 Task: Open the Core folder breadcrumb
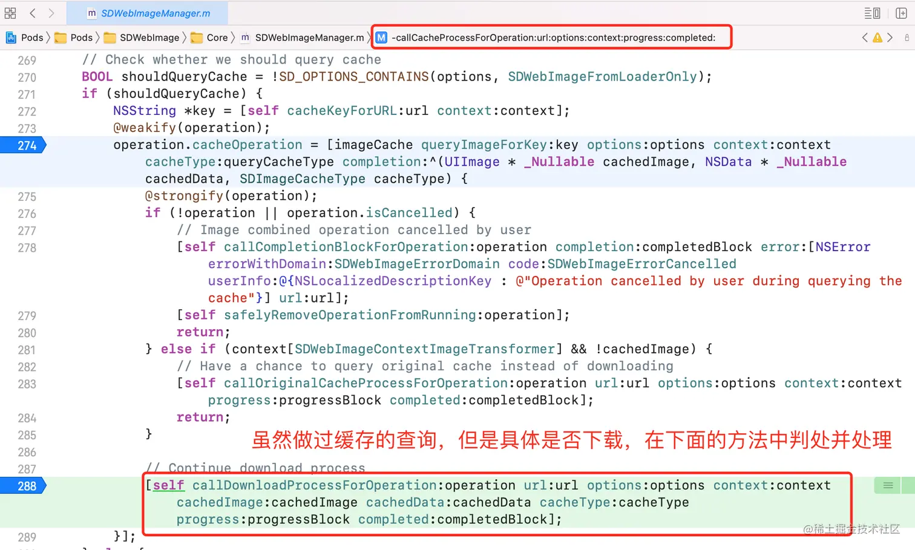point(210,38)
